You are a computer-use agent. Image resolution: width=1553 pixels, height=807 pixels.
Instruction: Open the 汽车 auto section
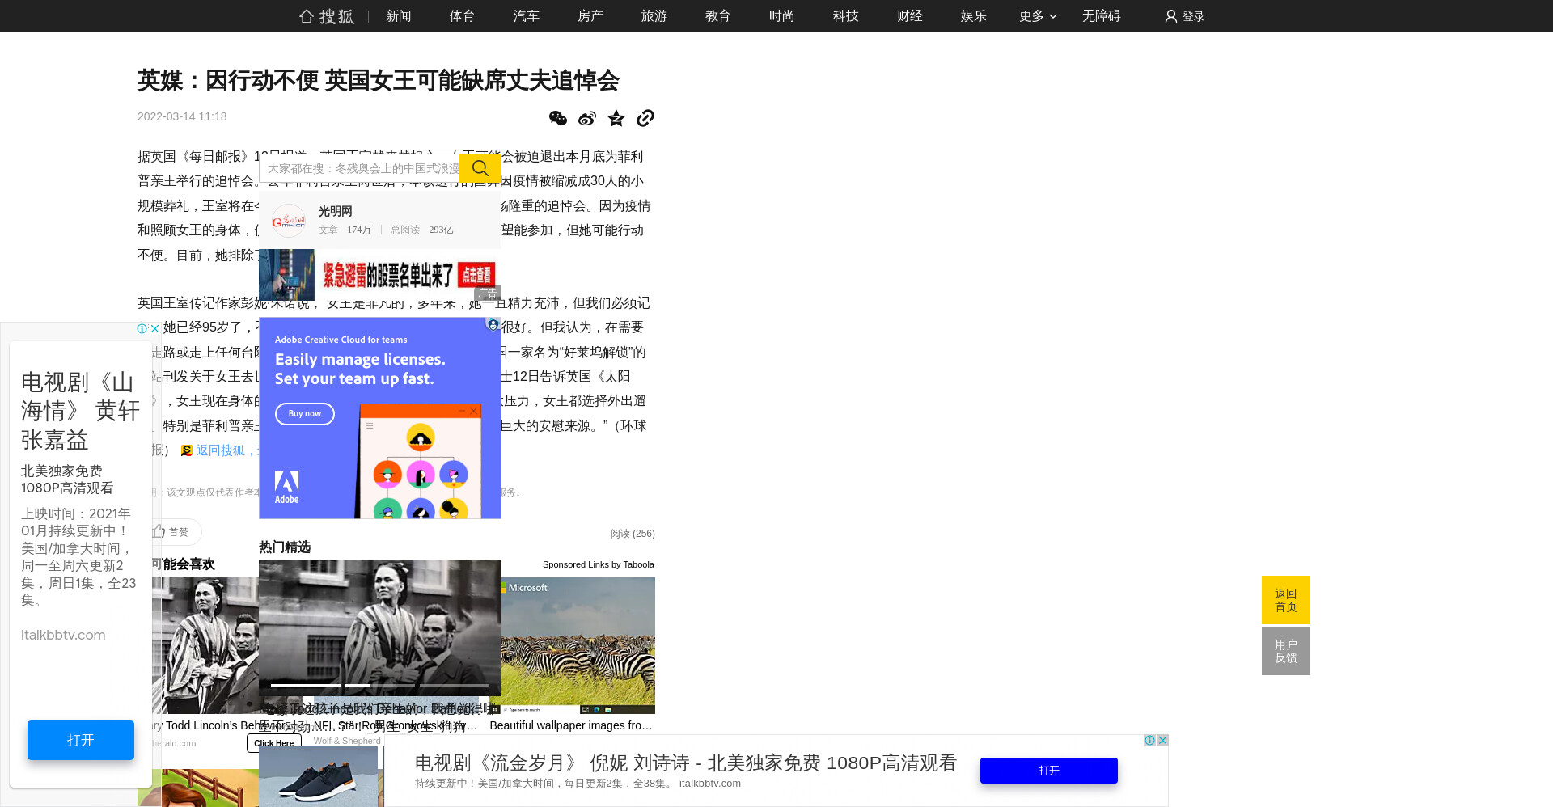click(x=526, y=16)
